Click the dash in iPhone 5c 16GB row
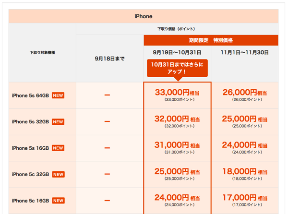 (x=107, y=201)
